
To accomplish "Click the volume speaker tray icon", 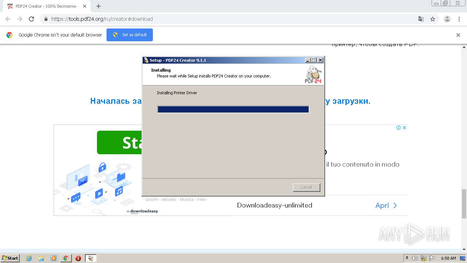I will [415, 258].
